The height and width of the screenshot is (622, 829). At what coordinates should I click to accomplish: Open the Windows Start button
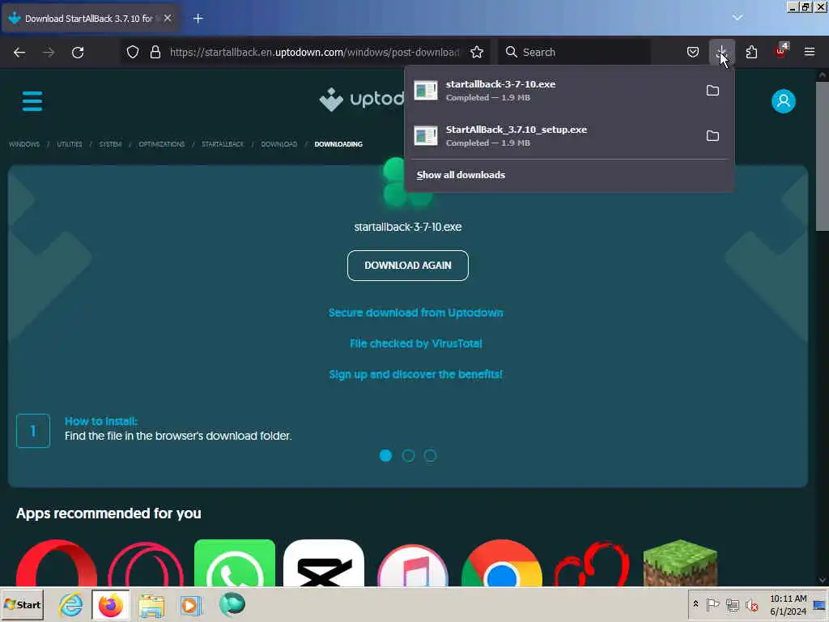pos(22,605)
